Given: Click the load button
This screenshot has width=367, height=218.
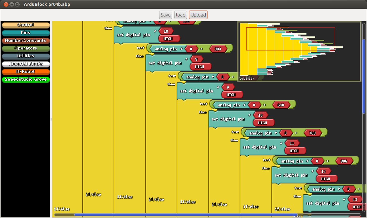Looking at the screenshot, I should 181,15.
